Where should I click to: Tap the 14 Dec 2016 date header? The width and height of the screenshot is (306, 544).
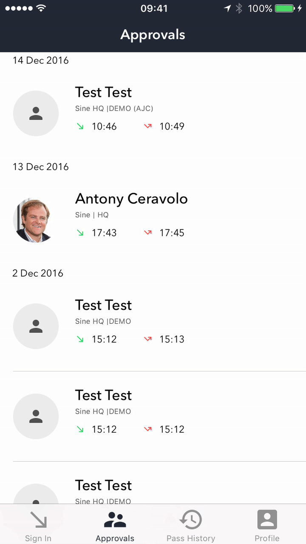(x=41, y=60)
